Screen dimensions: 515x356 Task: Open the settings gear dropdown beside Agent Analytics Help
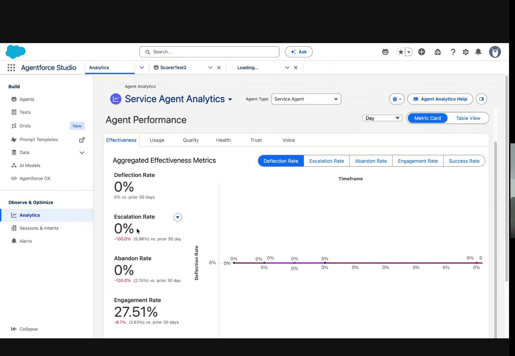(x=397, y=99)
